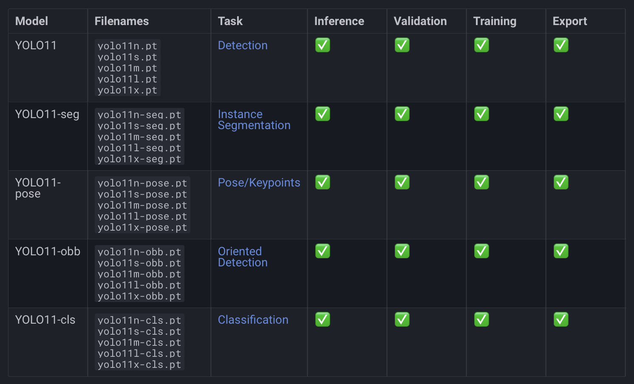The height and width of the screenshot is (384, 634).
Task: Click the Validation column header
Action: (x=420, y=21)
